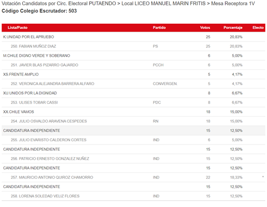The image size is (267, 207).
Task: Select the K. UNIDAD POR EL APRUEBO row
Action: (133, 37)
